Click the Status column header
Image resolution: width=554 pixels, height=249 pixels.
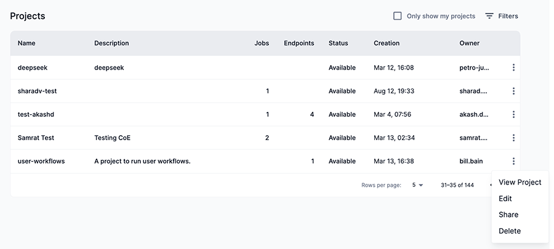pos(338,43)
